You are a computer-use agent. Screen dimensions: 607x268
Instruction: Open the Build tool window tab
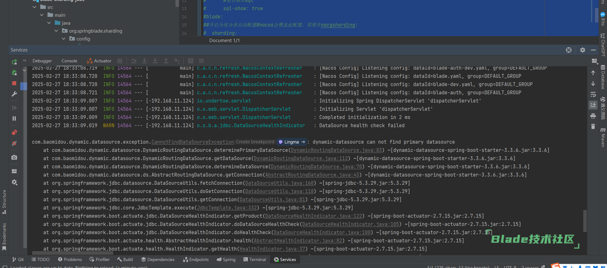(x=125, y=259)
